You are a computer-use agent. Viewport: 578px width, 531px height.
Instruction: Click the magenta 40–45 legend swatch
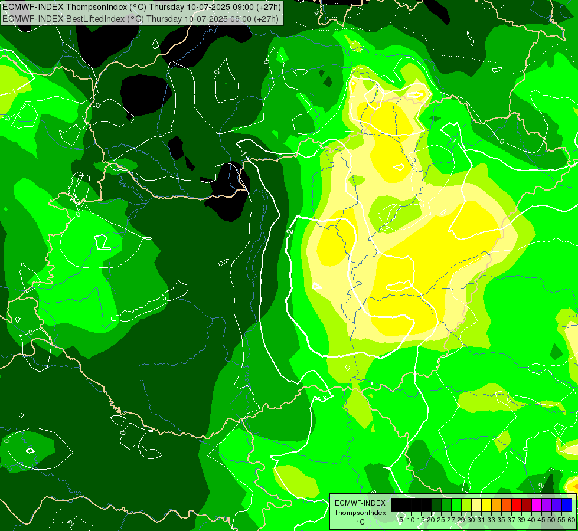coord(537,504)
